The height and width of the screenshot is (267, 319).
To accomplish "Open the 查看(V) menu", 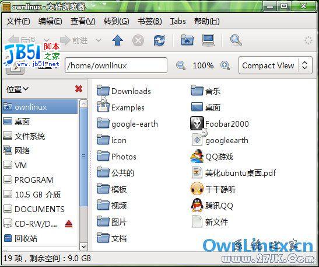I will [83, 21].
